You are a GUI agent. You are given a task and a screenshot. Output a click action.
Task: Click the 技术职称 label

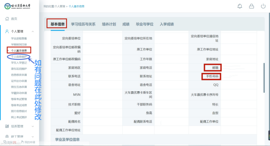[74, 104]
